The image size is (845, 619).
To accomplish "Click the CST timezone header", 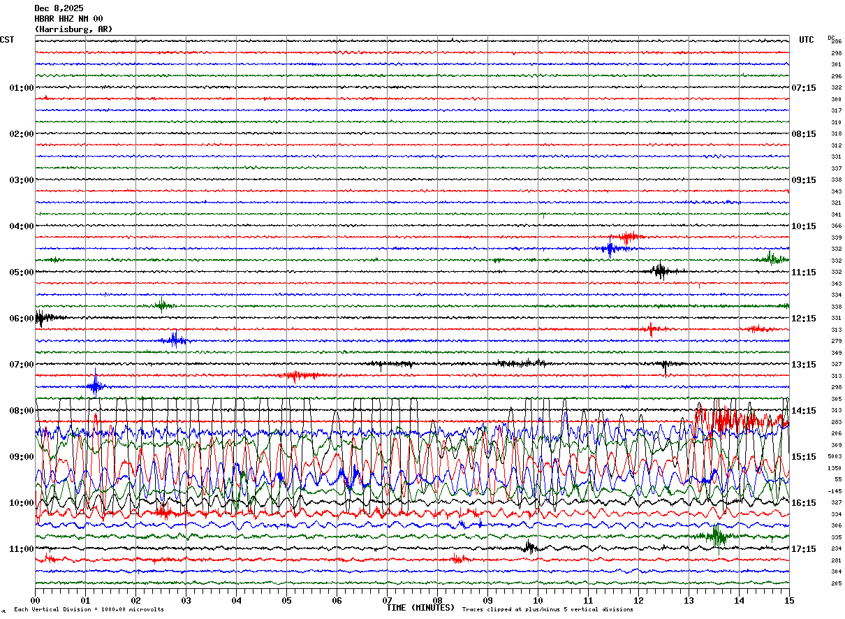I will pos(7,40).
